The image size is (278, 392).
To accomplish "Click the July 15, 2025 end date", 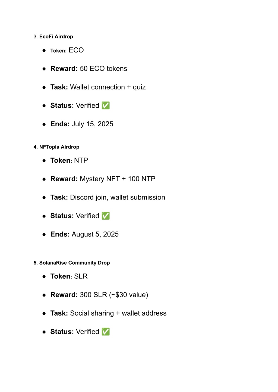I will click(92, 124).
